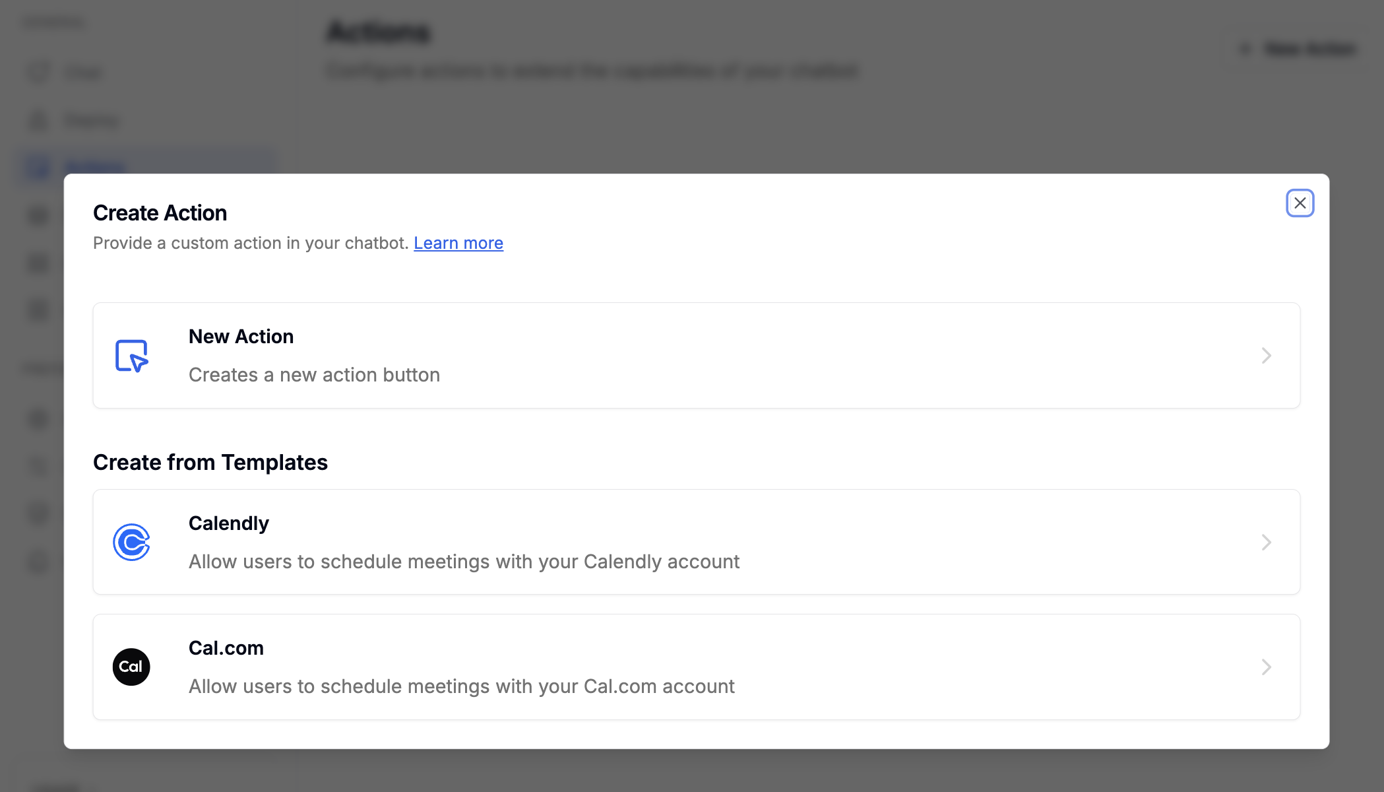Click the Create Action dialog heading

click(x=160, y=213)
